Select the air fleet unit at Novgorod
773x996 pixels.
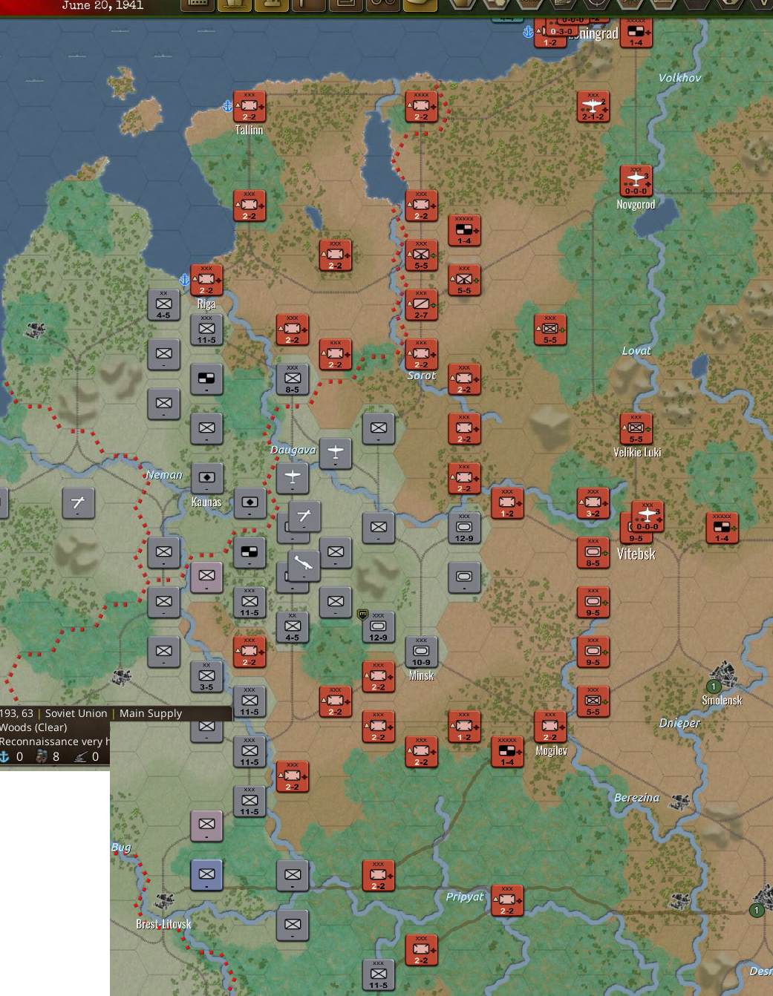pos(638,180)
